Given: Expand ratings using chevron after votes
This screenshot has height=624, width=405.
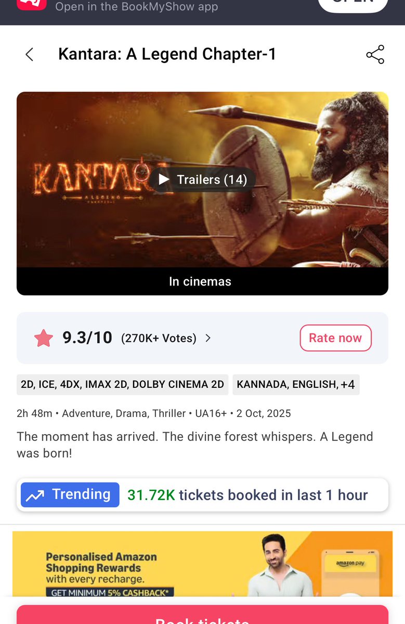Looking at the screenshot, I should pyautogui.click(x=208, y=338).
